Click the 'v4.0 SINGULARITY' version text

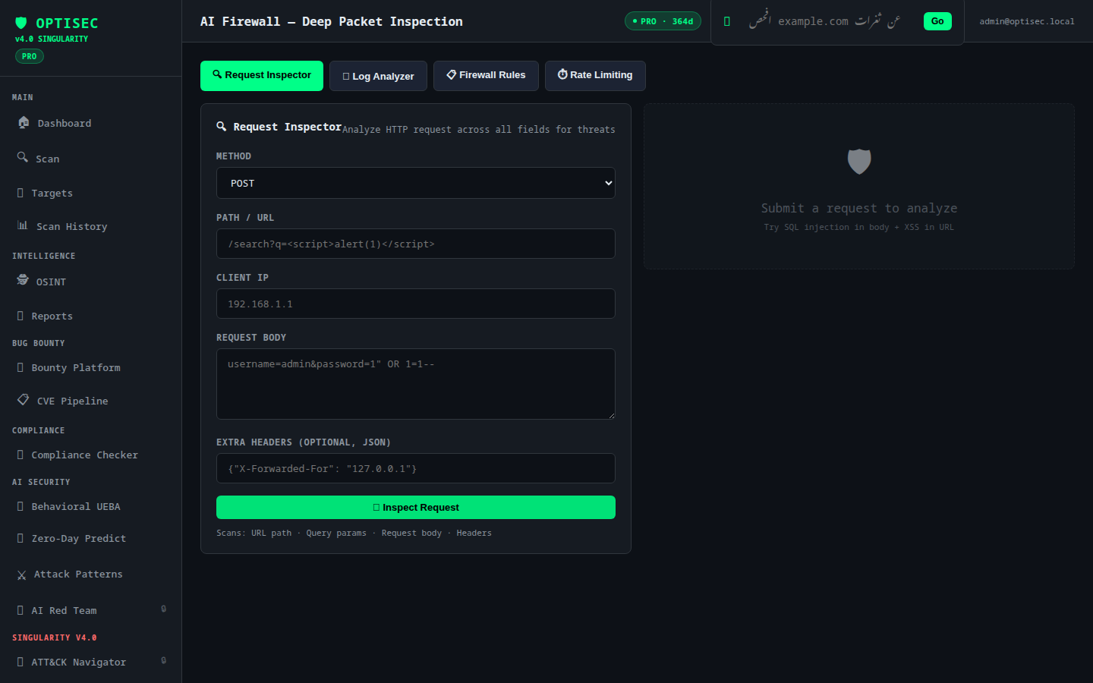(x=52, y=39)
